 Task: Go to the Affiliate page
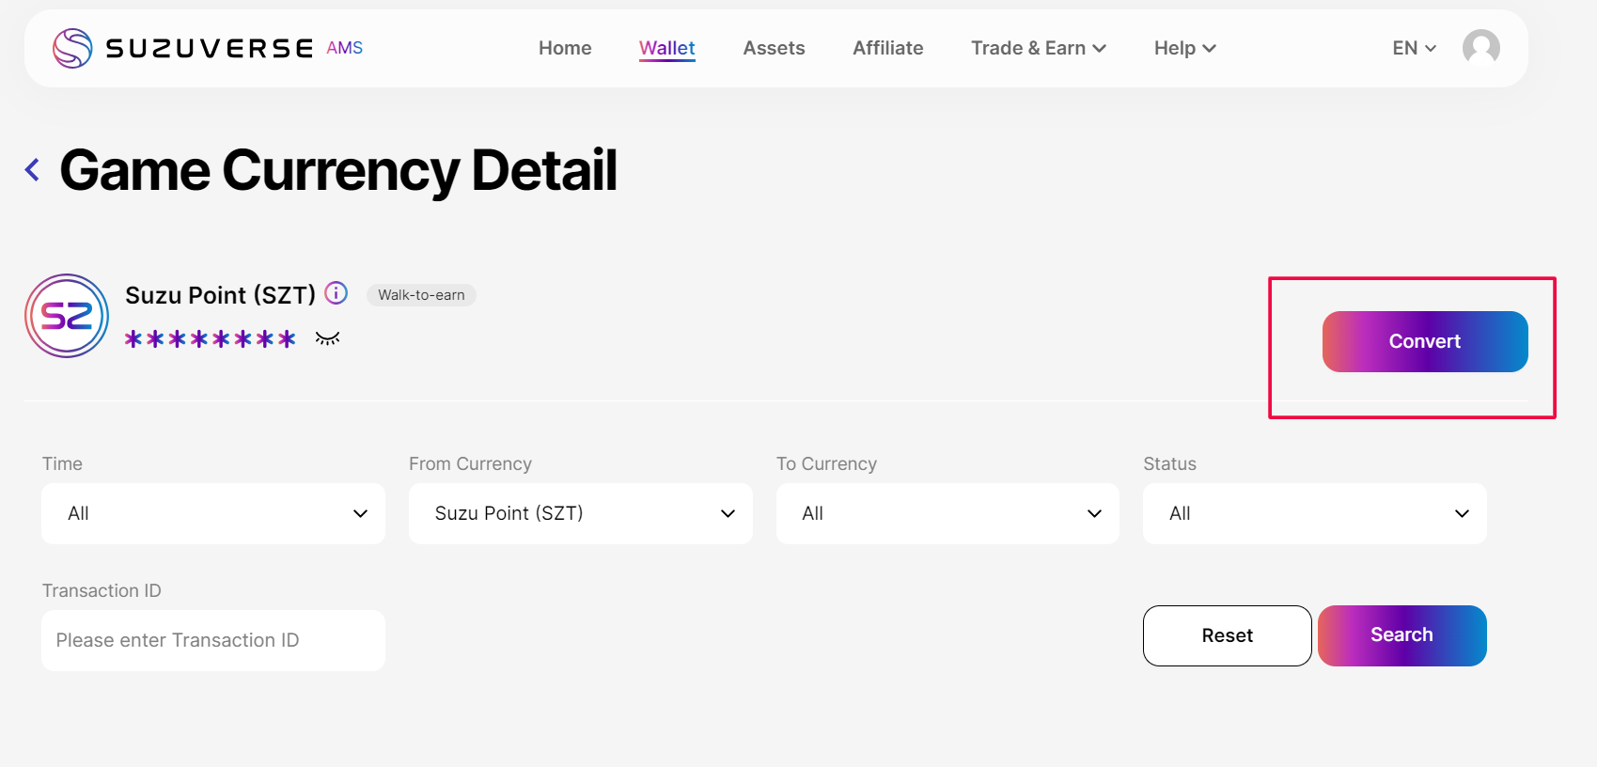[x=887, y=48]
